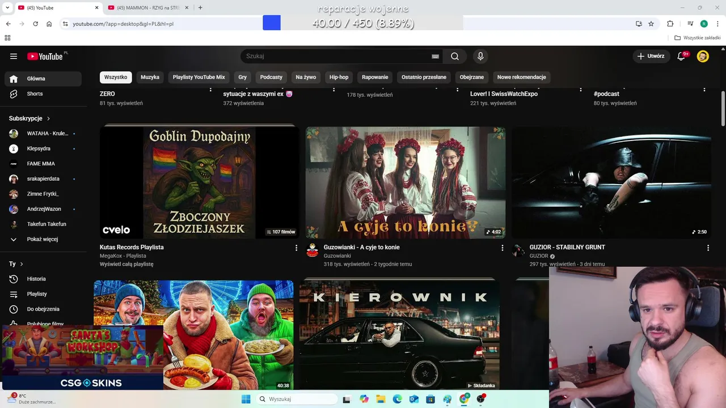Select 'Gry' filter chip
The width and height of the screenshot is (726, 408).
coord(243,77)
